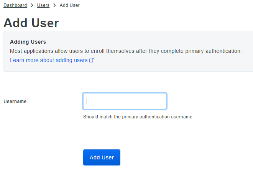This screenshot has width=253, height=177.
Task: Click the chevron between Users and Add User
Action: [54, 5]
